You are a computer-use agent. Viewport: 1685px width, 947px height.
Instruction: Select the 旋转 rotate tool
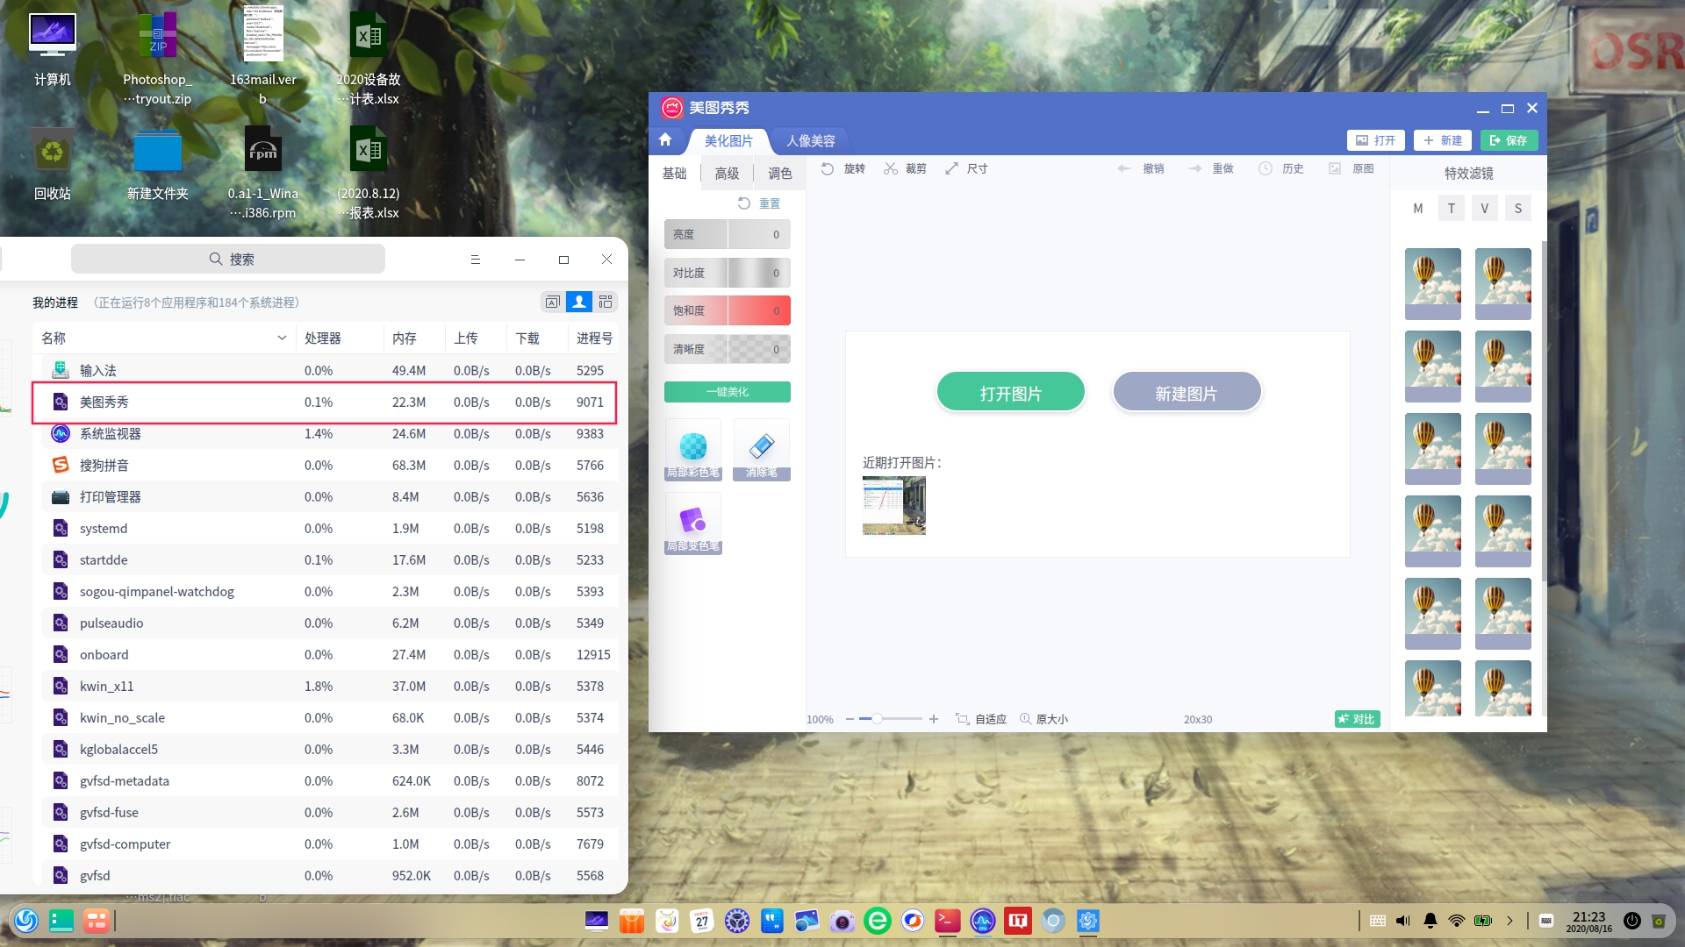(843, 168)
